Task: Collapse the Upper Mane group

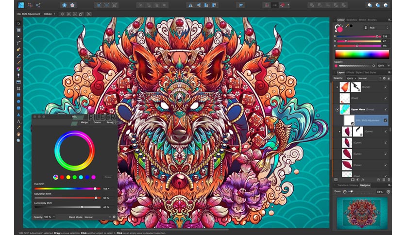Action: pyautogui.click(x=337, y=110)
